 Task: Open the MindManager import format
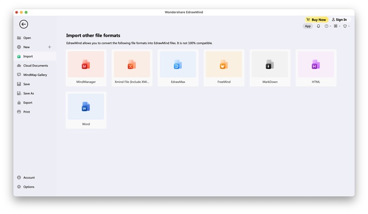coord(86,68)
